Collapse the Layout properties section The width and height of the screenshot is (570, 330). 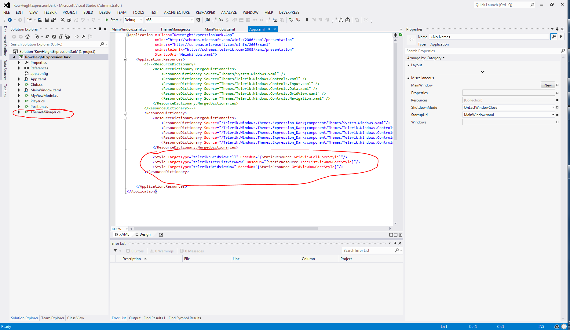pos(408,65)
